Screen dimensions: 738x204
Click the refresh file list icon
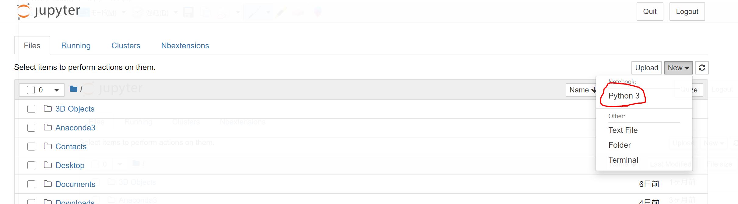pos(702,68)
